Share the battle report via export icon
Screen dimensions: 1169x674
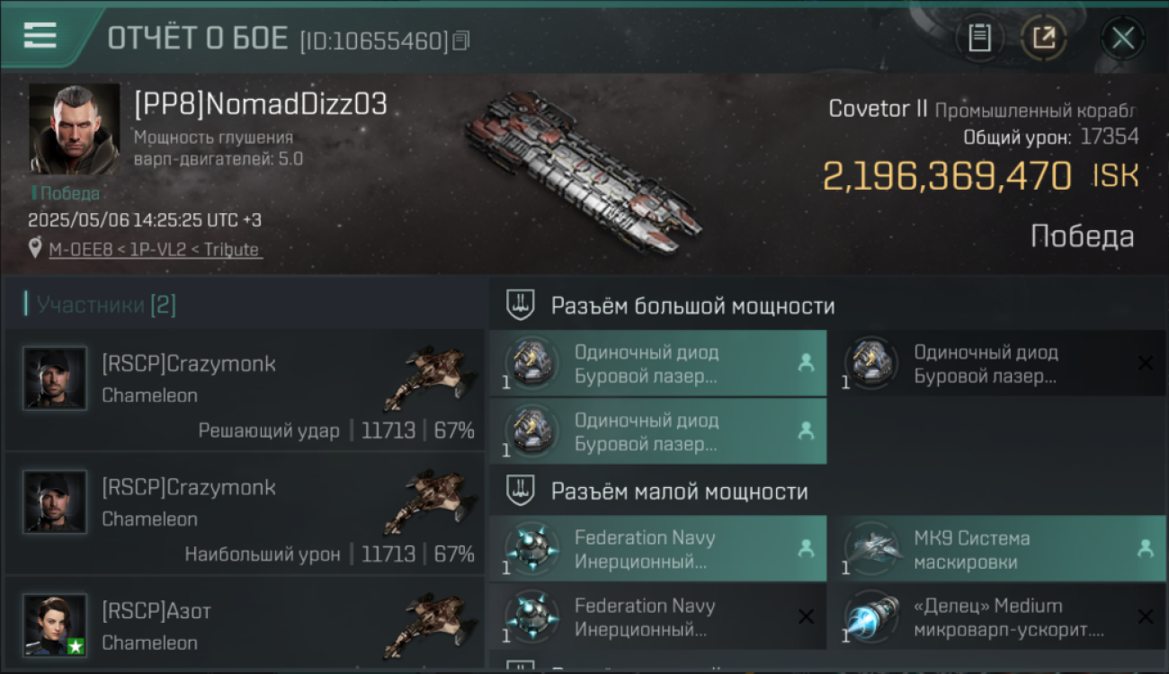1043,38
